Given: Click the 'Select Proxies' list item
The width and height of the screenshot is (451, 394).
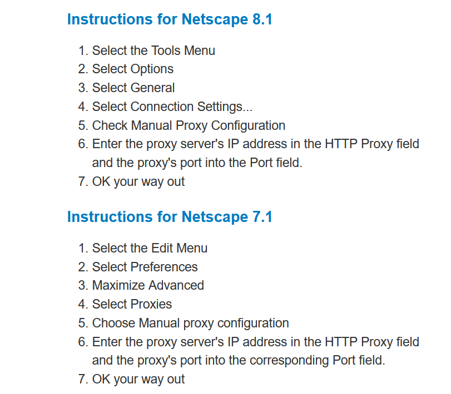Looking at the screenshot, I should pos(132,304).
